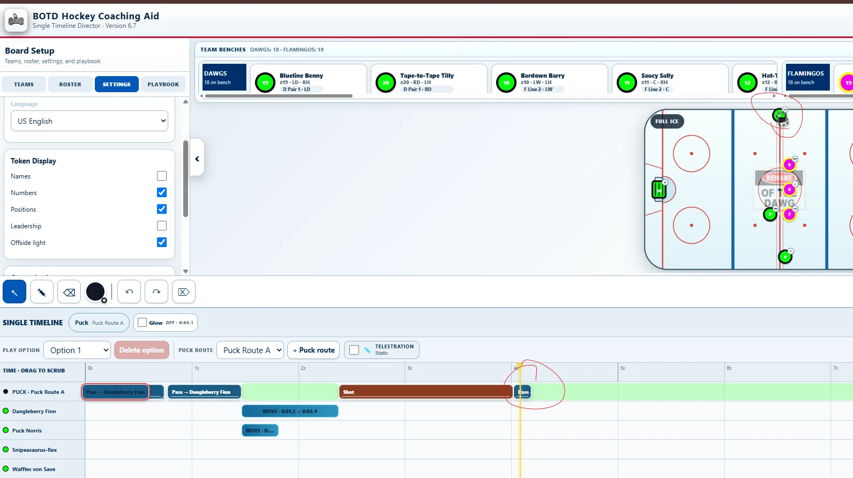Enable the Names checkbox
The width and height of the screenshot is (853, 478).
click(x=162, y=176)
